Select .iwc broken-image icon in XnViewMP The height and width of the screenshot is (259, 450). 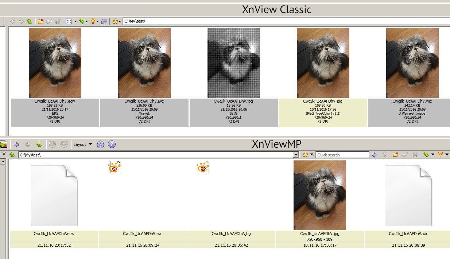point(115,167)
